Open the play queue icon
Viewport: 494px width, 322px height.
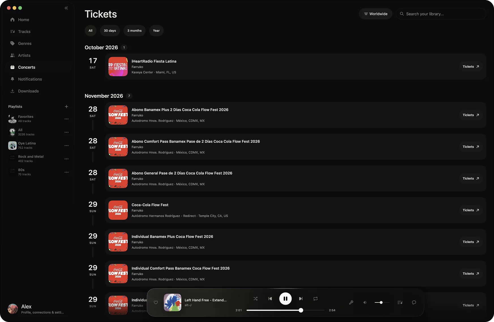click(400, 302)
